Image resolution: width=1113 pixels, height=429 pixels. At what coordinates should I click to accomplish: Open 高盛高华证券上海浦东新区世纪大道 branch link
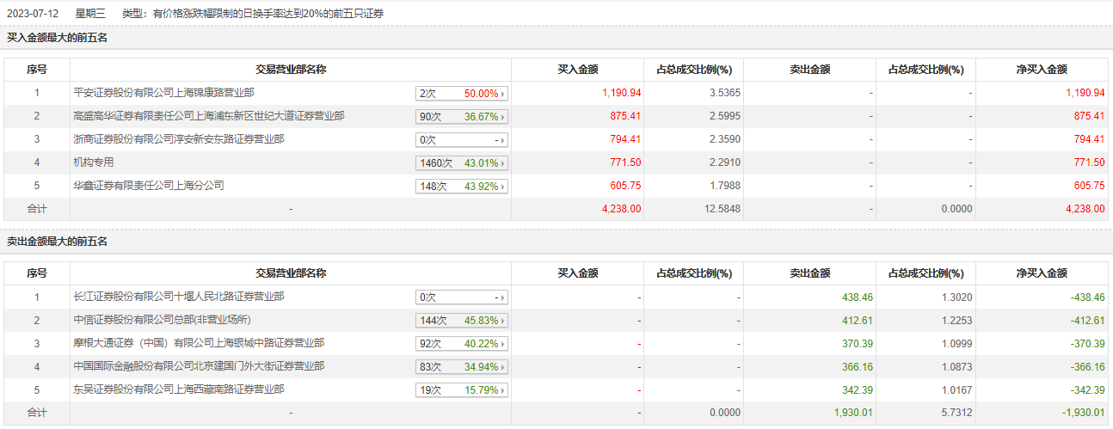point(209,115)
